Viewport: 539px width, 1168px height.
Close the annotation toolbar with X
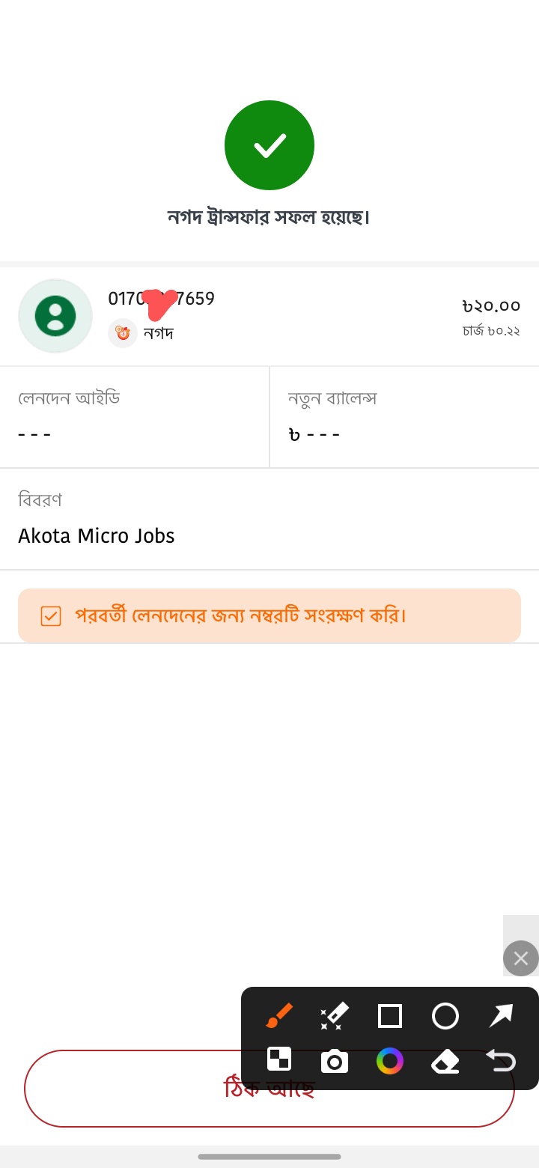(x=521, y=958)
